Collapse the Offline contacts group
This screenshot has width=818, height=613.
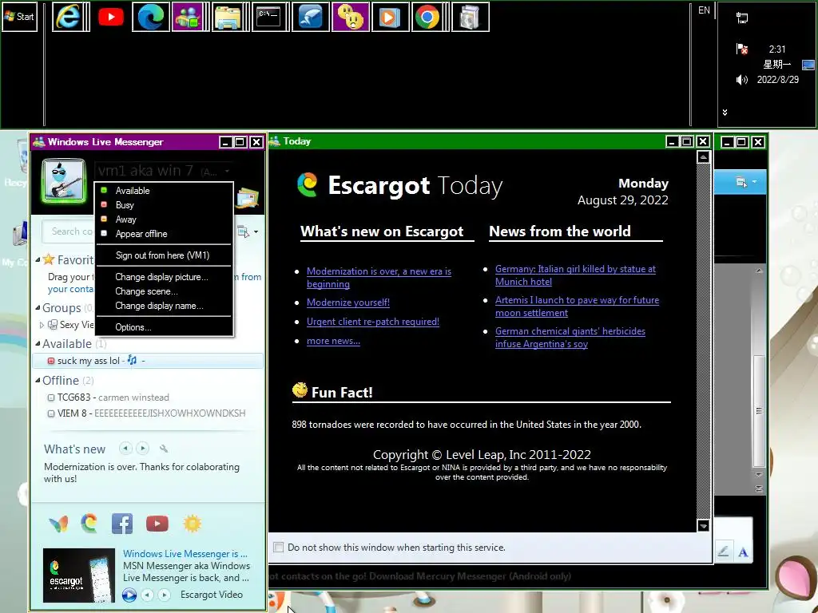[x=38, y=381]
